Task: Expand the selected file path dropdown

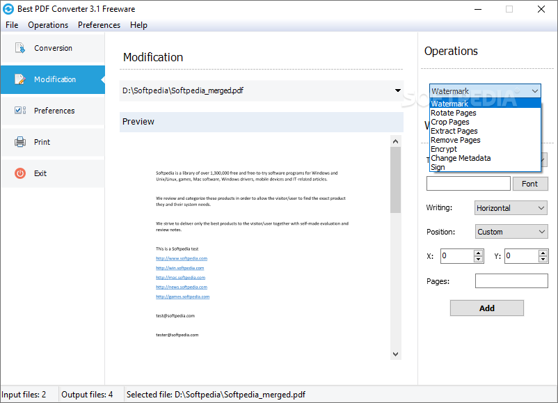Action: 397,90
